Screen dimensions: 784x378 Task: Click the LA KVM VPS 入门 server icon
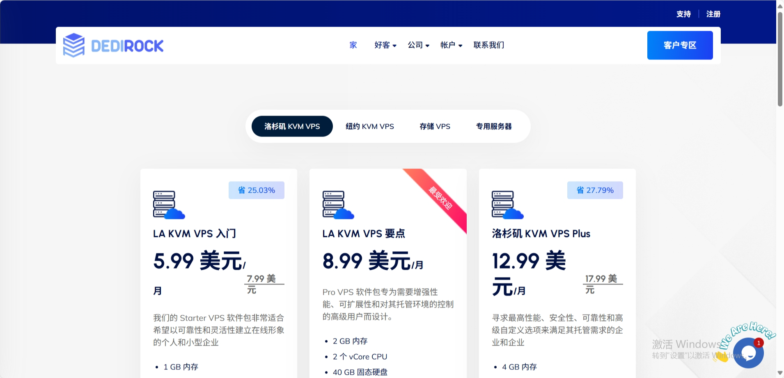click(169, 205)
